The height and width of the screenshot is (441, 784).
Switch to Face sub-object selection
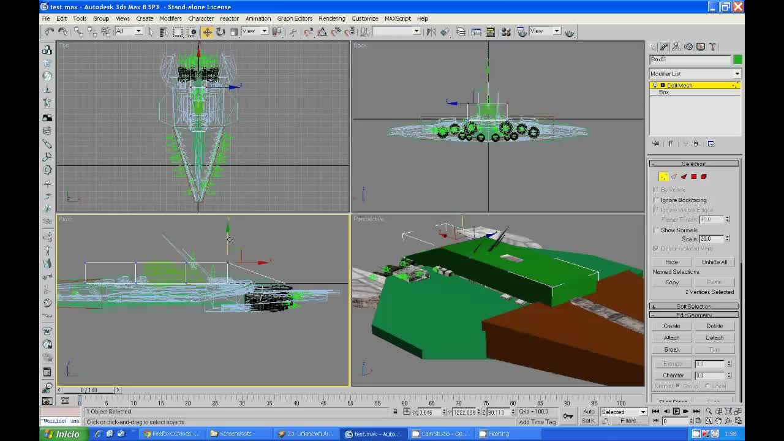pos(684,176)
